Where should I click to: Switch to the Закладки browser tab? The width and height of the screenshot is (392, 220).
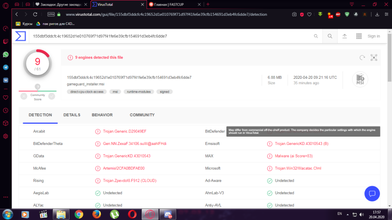(61, 5)
